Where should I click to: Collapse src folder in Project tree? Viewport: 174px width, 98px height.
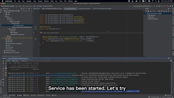[5, 16]
